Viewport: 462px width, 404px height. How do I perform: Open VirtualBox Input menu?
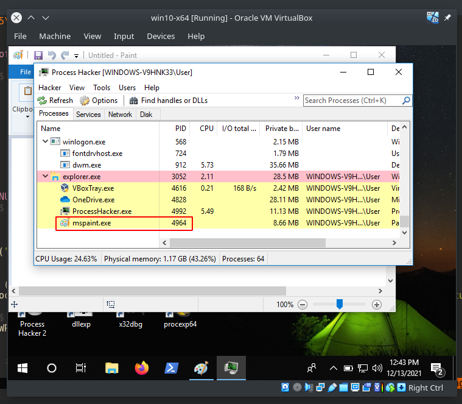[124, 37]
